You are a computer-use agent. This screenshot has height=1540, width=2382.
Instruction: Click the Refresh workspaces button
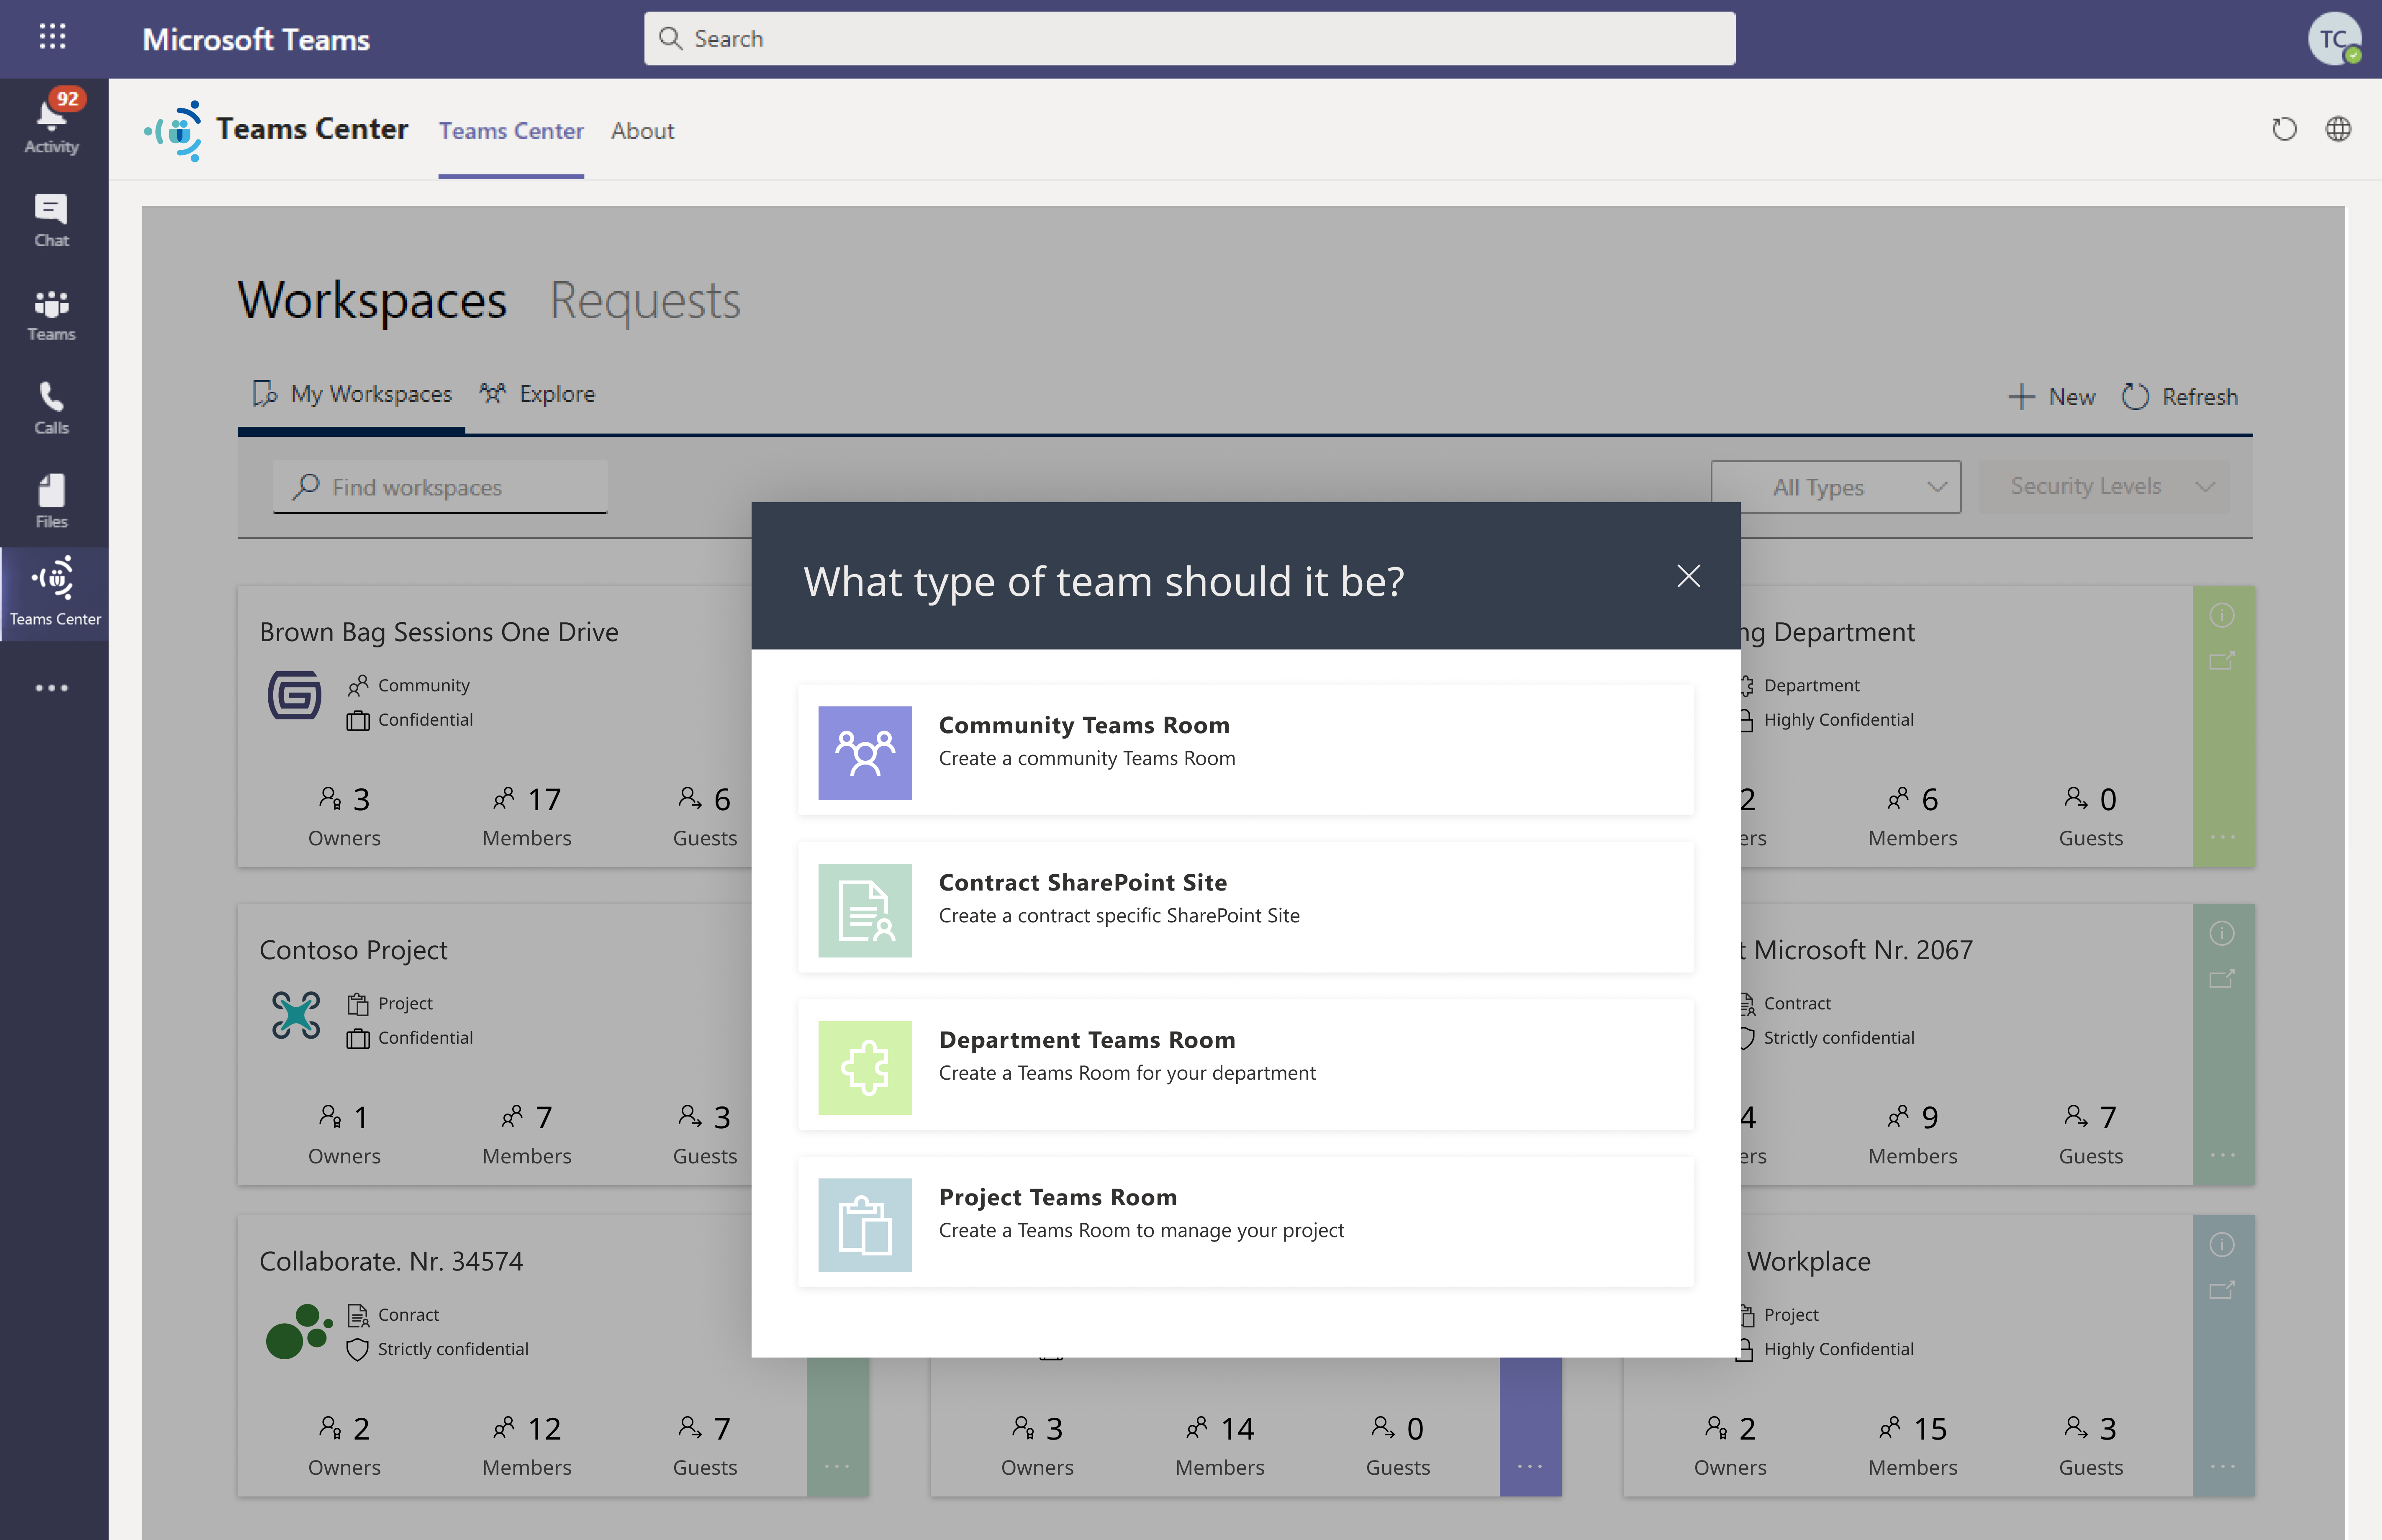[2180, 397]
